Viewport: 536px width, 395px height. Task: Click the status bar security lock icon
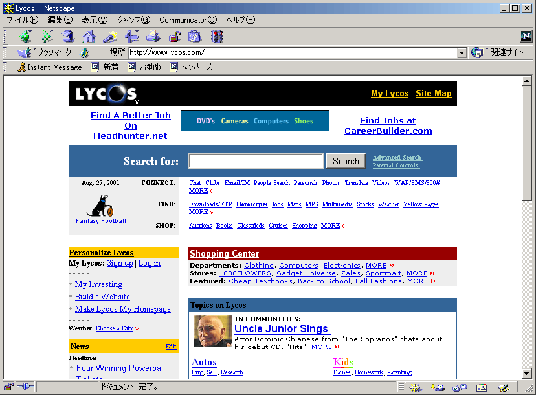pyautogui.click(x=8, y=387)
